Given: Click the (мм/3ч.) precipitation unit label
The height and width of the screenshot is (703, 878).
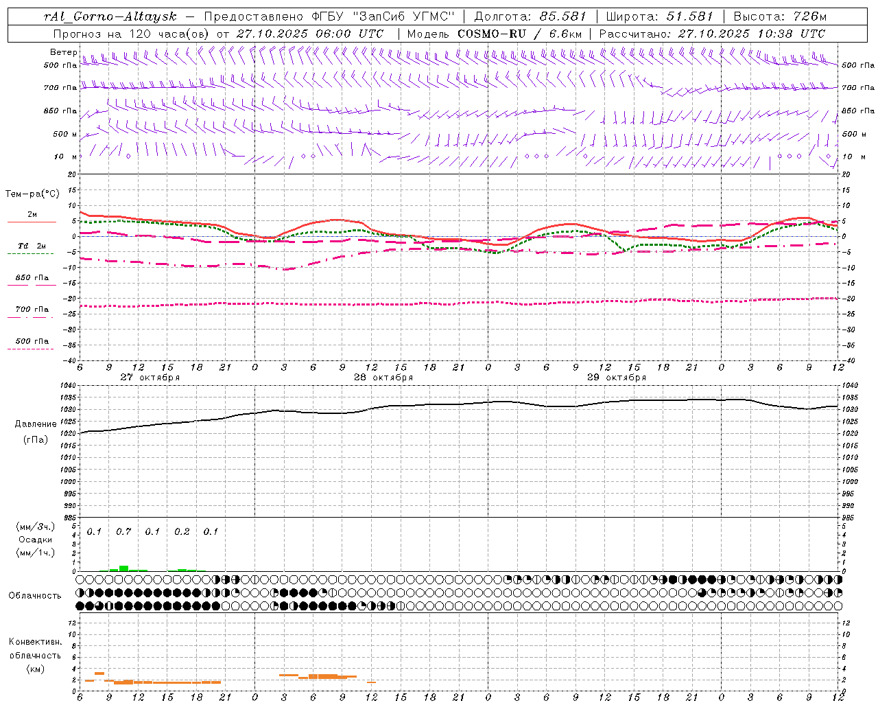Looking at the screenshot, I should 35,527.
